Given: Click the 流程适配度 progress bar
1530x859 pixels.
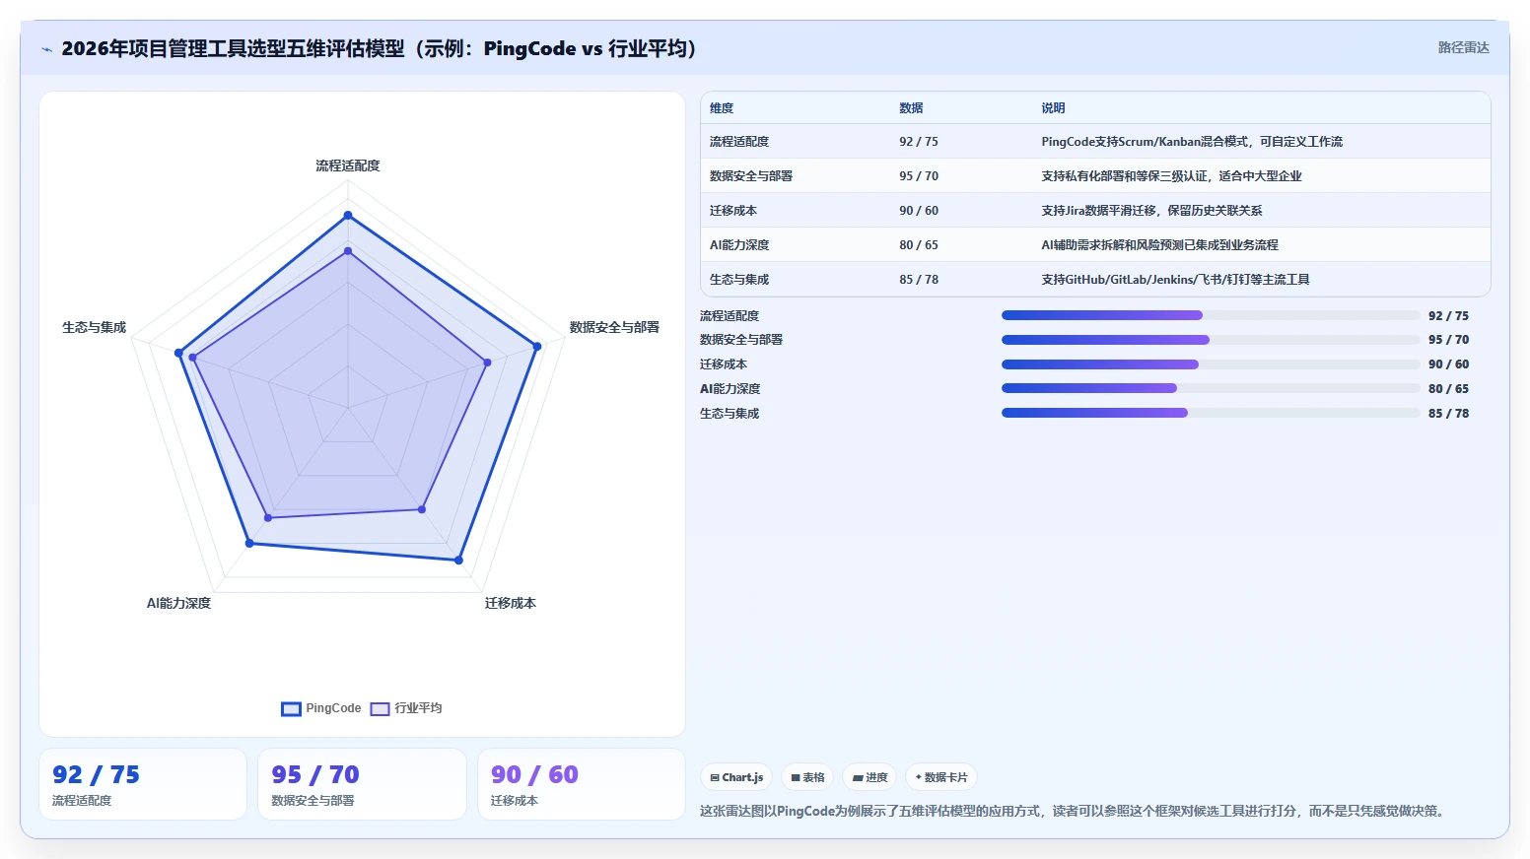Looking at the screenshot, I should [1211, 315].
